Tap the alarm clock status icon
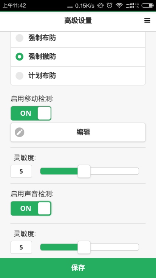The image size is (156, 278). (110, 5)
